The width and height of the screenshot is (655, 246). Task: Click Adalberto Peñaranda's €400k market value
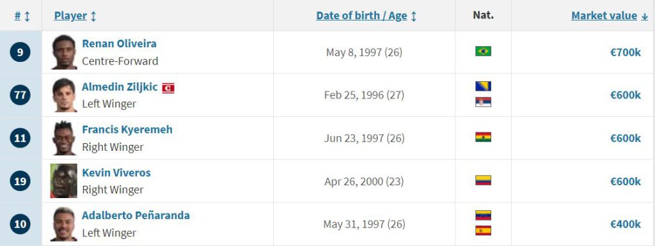626,224
